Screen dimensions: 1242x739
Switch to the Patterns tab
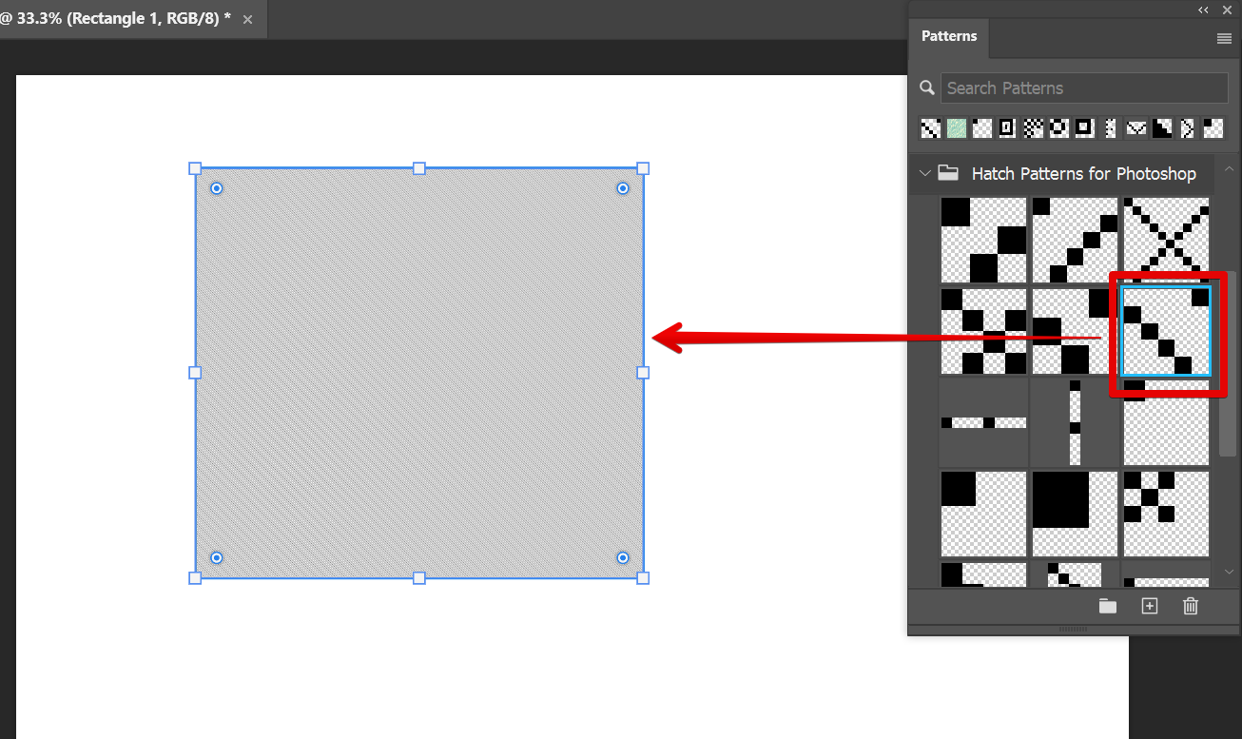[x=948, y=36]
